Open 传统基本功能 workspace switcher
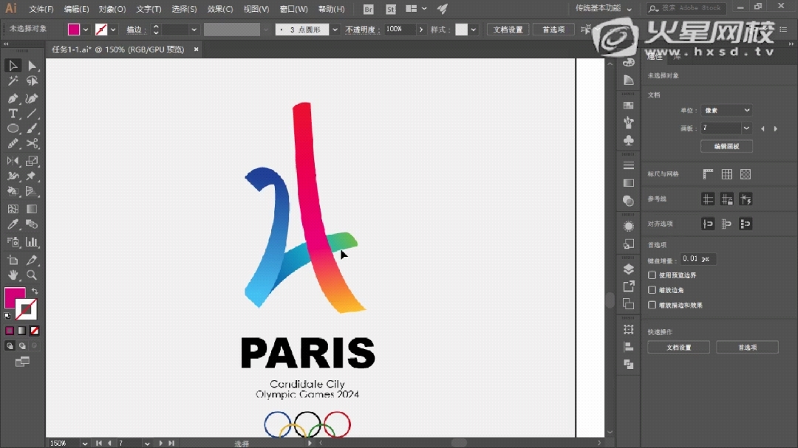Viewport: 798px width, 448px height. point(604,8)
